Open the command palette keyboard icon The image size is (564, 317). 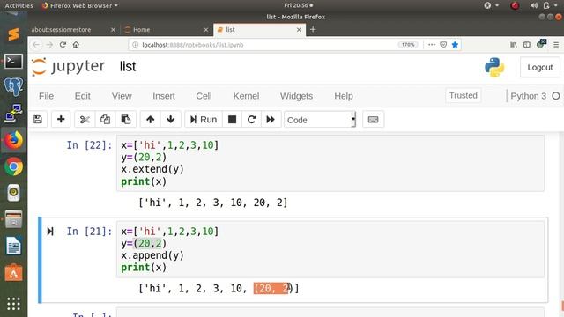pyautogui.click(x=373, y=120)
